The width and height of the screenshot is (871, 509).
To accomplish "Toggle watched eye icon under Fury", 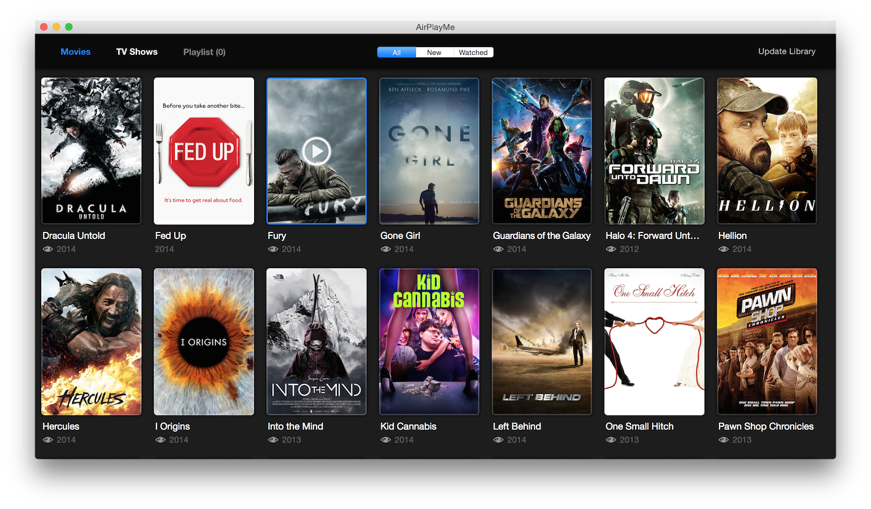I will (273, 249).
